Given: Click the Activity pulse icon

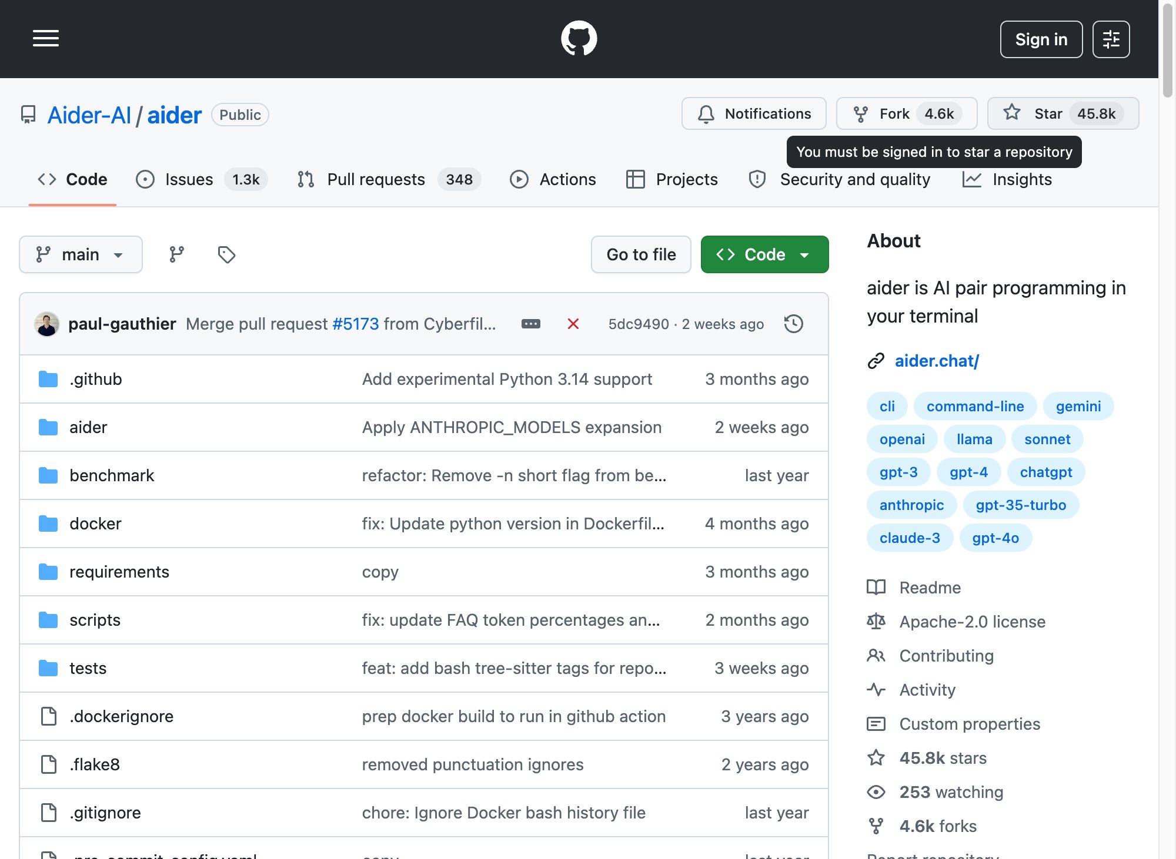Looking at the screenshot, I should coord(876,690).
